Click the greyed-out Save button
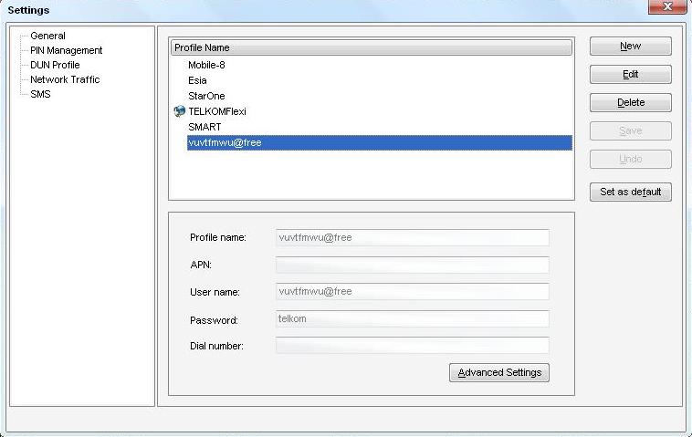The image size is (692, 437). [x=631, y=130]
